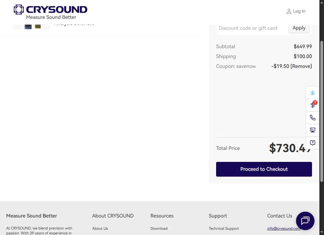This screenshot has height=235, width=324.
Task: Click the user profile icon
Action: pos(289,11)
